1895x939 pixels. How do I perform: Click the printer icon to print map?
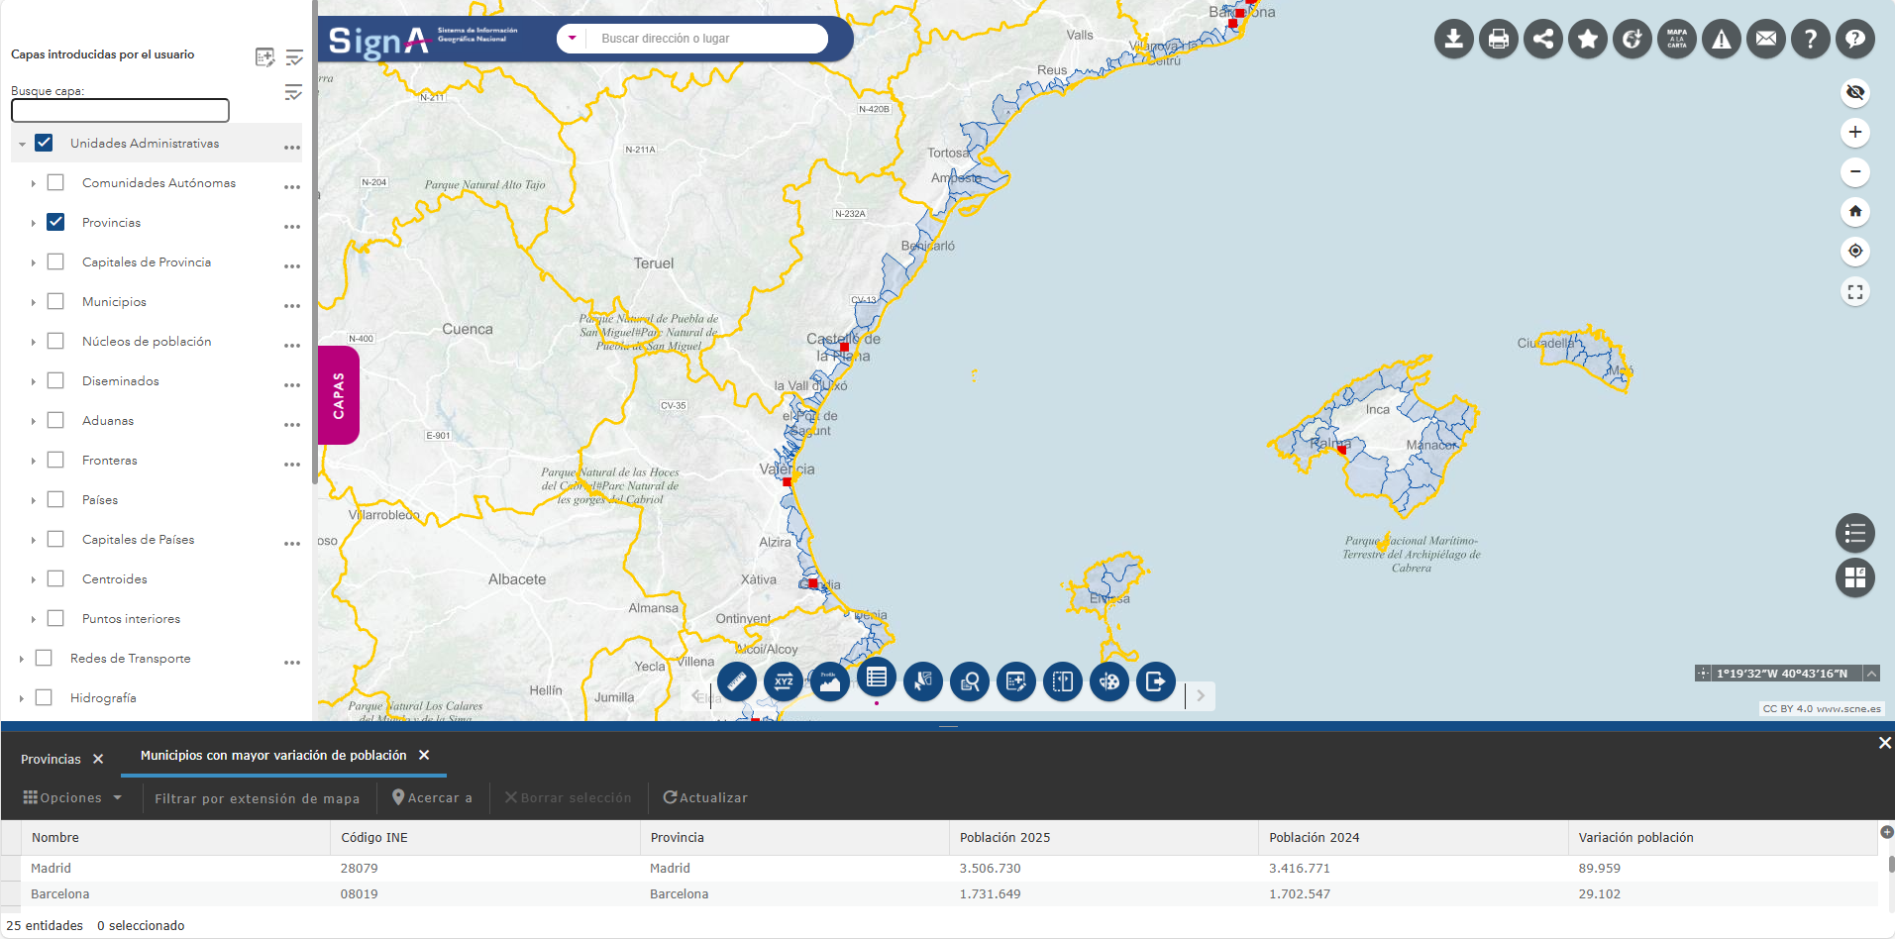pos(1499,40)
